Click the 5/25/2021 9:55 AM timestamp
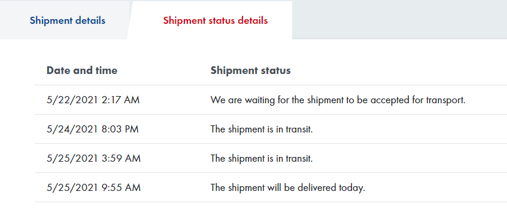 pos(93,188)
